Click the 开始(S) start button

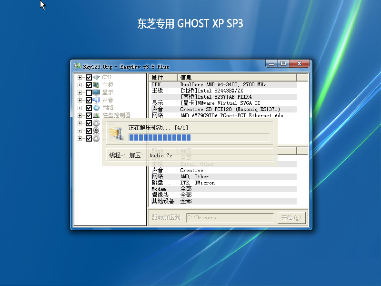pos(291,218)
